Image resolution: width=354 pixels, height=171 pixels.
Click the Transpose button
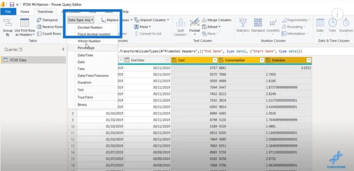coord(47,20)
